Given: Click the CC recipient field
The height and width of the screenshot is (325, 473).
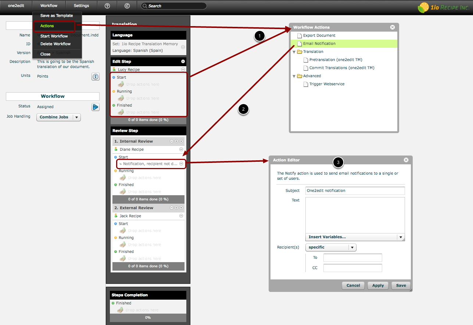Looking at the screenshot, I should (353, 268).
